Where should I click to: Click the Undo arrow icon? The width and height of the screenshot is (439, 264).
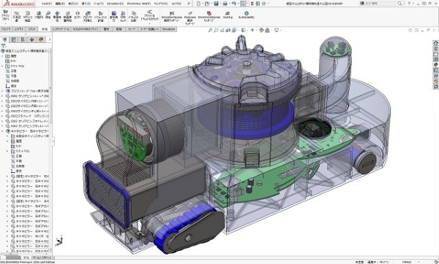[234, 4]
